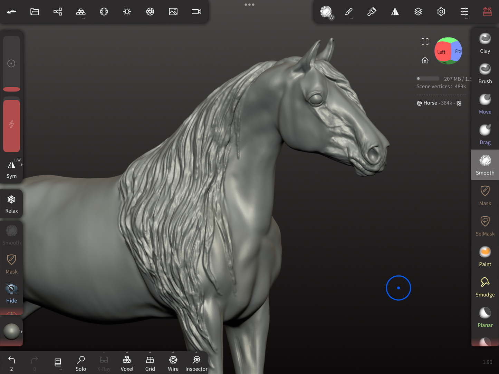Viewport: 499px width, 374px height.
Task: Choose the Drag brush tool
Action: (485, 135)
